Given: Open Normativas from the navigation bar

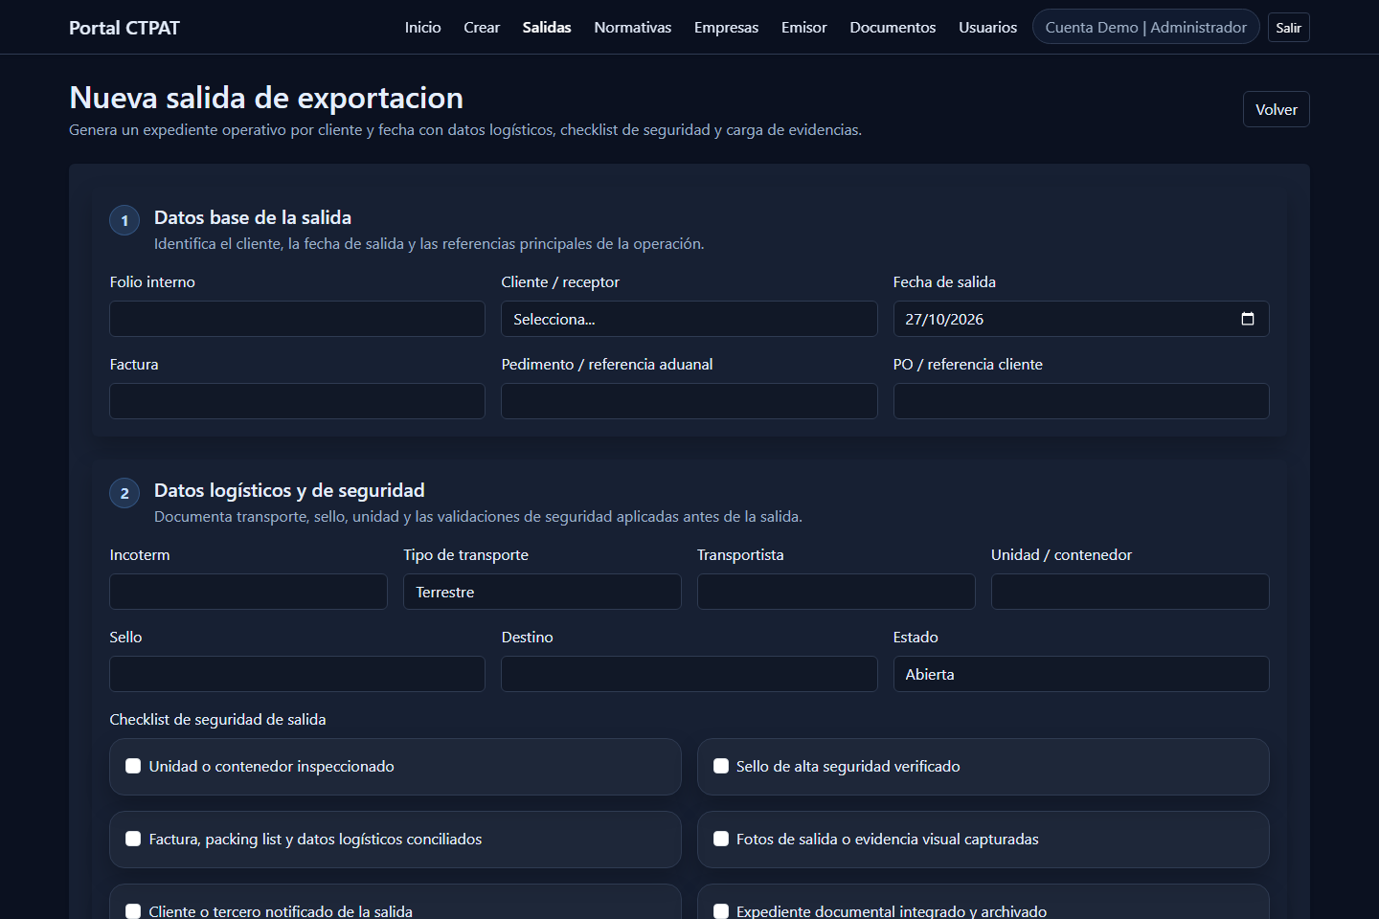Looking at the screenshot, I should tap(633, 27).
